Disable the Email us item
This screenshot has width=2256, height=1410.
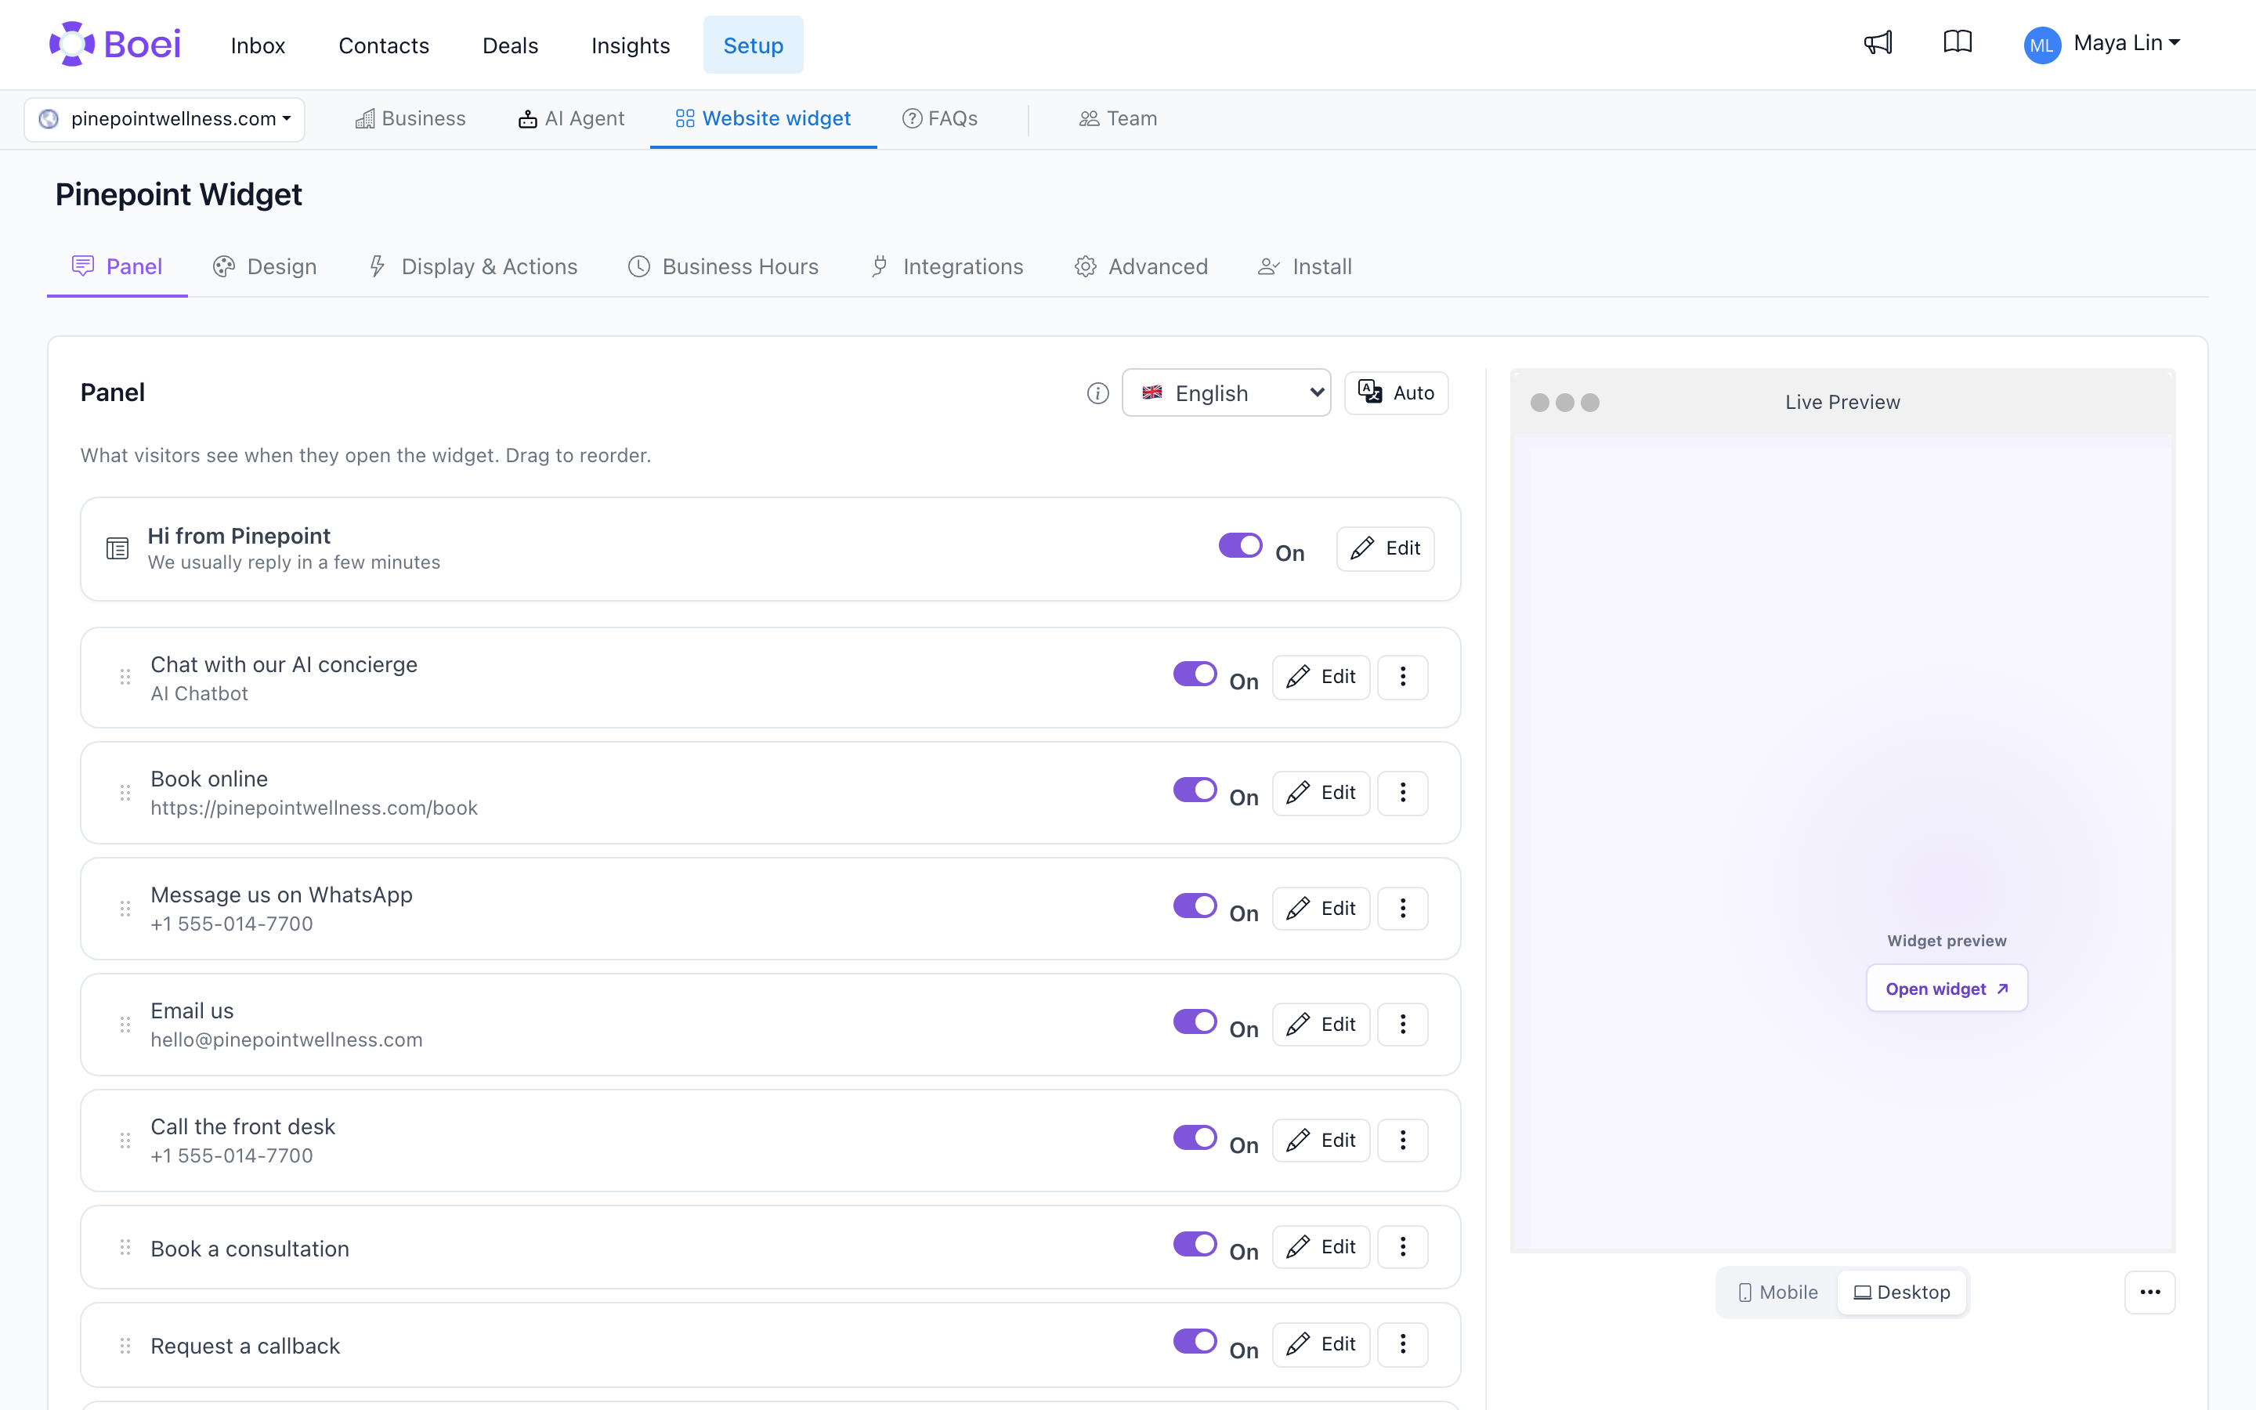[x=1194, y=1022]
